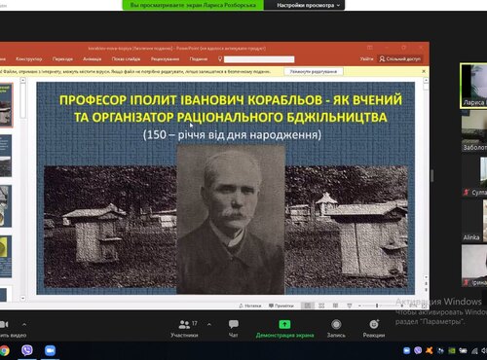
Task: Start recording with the Запись icon
Action: [336, 324]
